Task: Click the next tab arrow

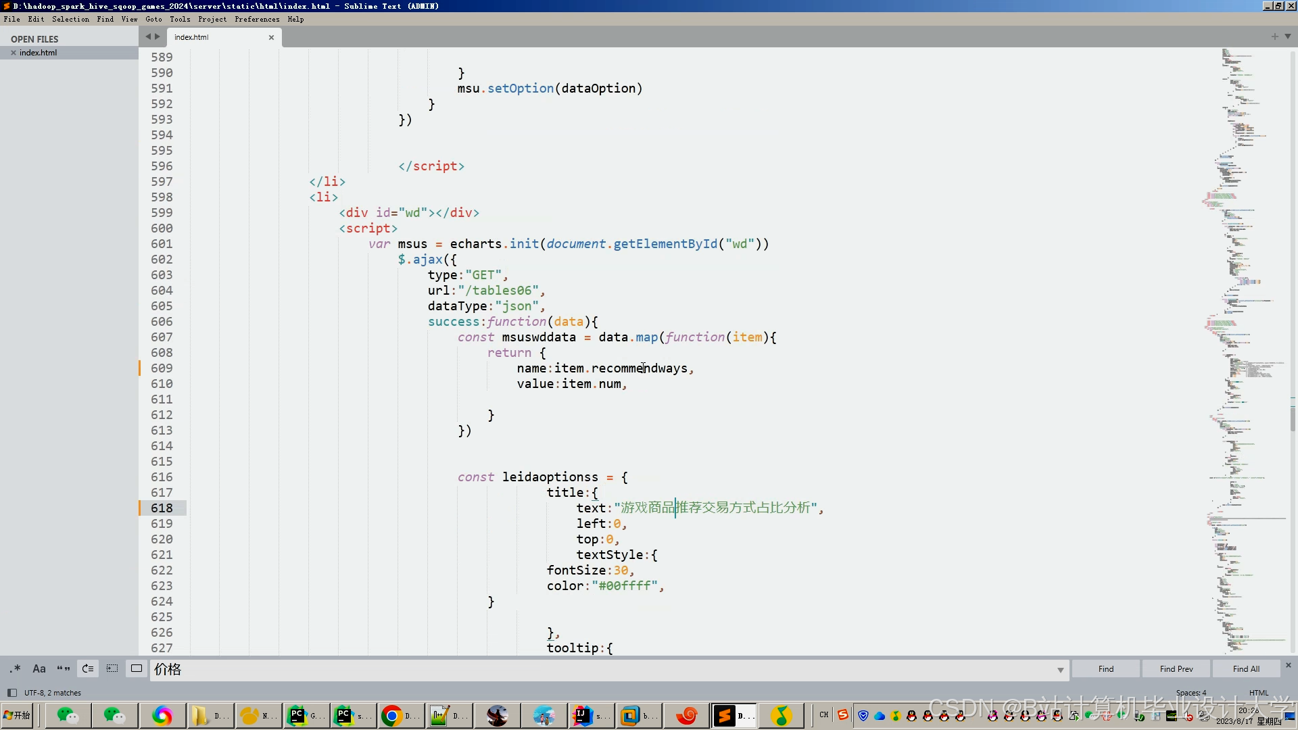Action: click(x=158, y=36)
